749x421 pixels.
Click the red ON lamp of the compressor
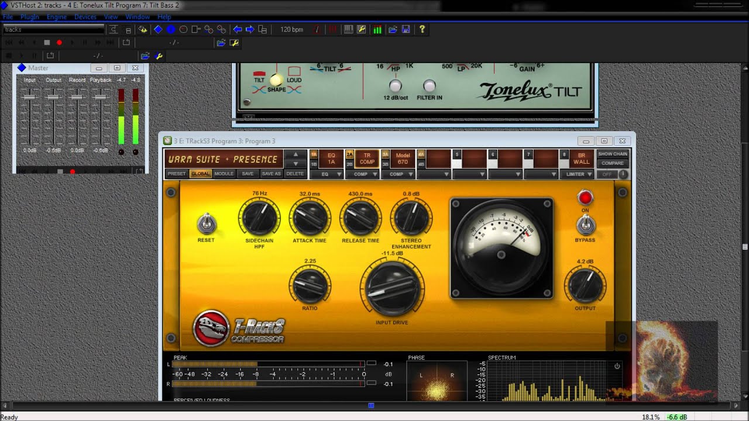pos(585,198)
